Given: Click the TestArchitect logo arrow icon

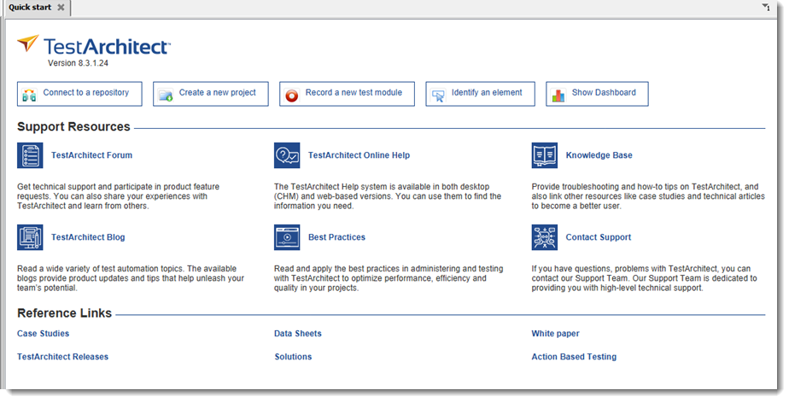Looking at the screenshot, I should (x=27, y=44).
